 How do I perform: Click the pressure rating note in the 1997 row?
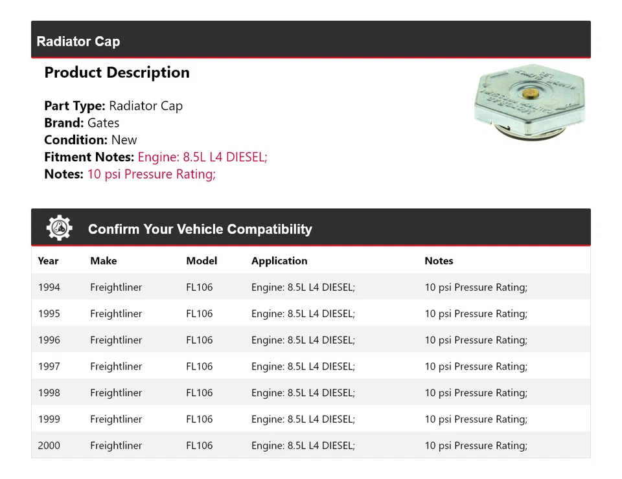[476, 366]
